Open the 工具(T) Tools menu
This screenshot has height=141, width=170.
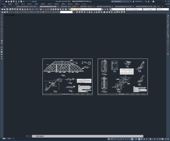pyautogui.click(x=36, y=4)
